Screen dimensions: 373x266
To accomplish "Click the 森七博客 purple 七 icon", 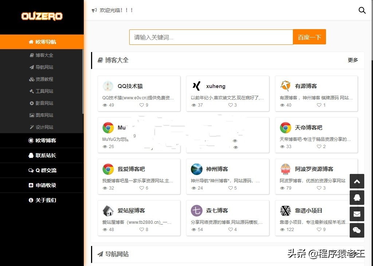I will coord(196,210).
